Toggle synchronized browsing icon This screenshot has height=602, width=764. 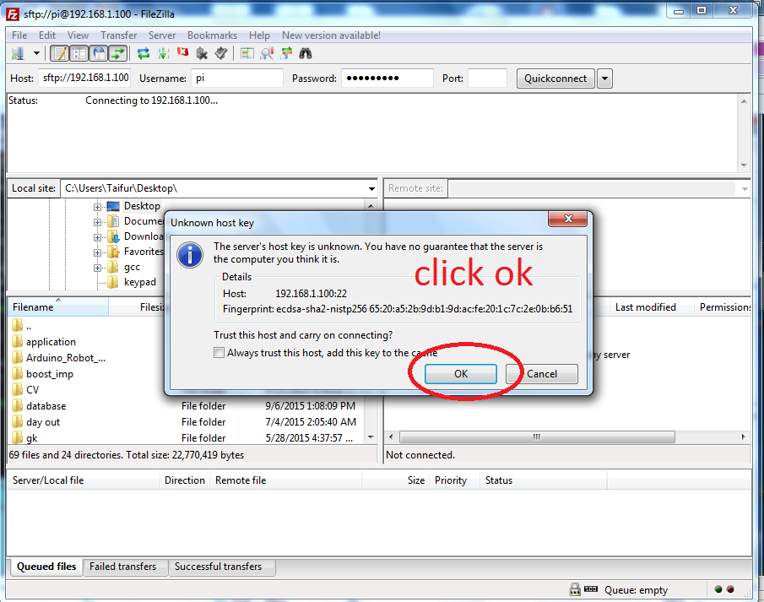click(x=286, y=53)
